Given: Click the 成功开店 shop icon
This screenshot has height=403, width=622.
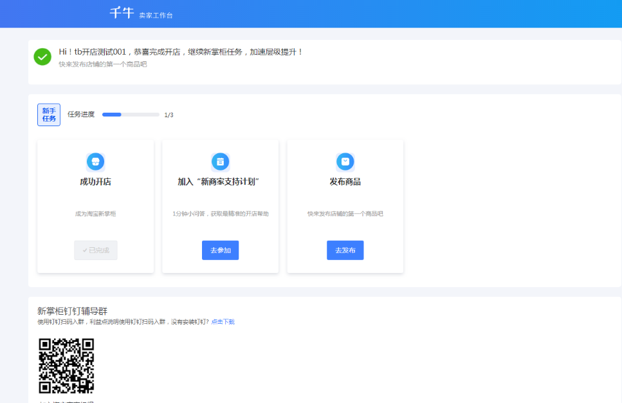Looking at the screenshot, I should click(x=95, y=162).
